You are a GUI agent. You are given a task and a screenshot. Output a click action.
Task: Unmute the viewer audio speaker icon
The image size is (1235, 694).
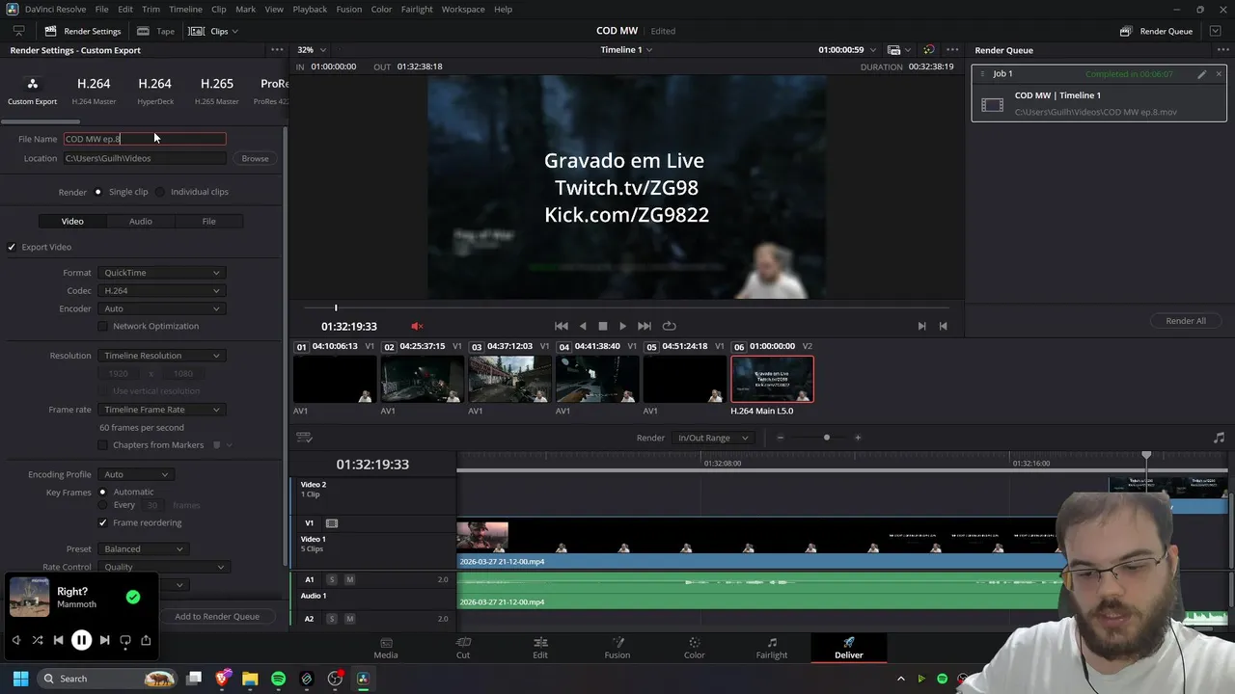[x=417, y=326]
